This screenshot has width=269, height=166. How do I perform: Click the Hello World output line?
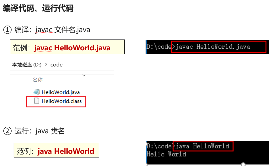[x=166, y=154]
